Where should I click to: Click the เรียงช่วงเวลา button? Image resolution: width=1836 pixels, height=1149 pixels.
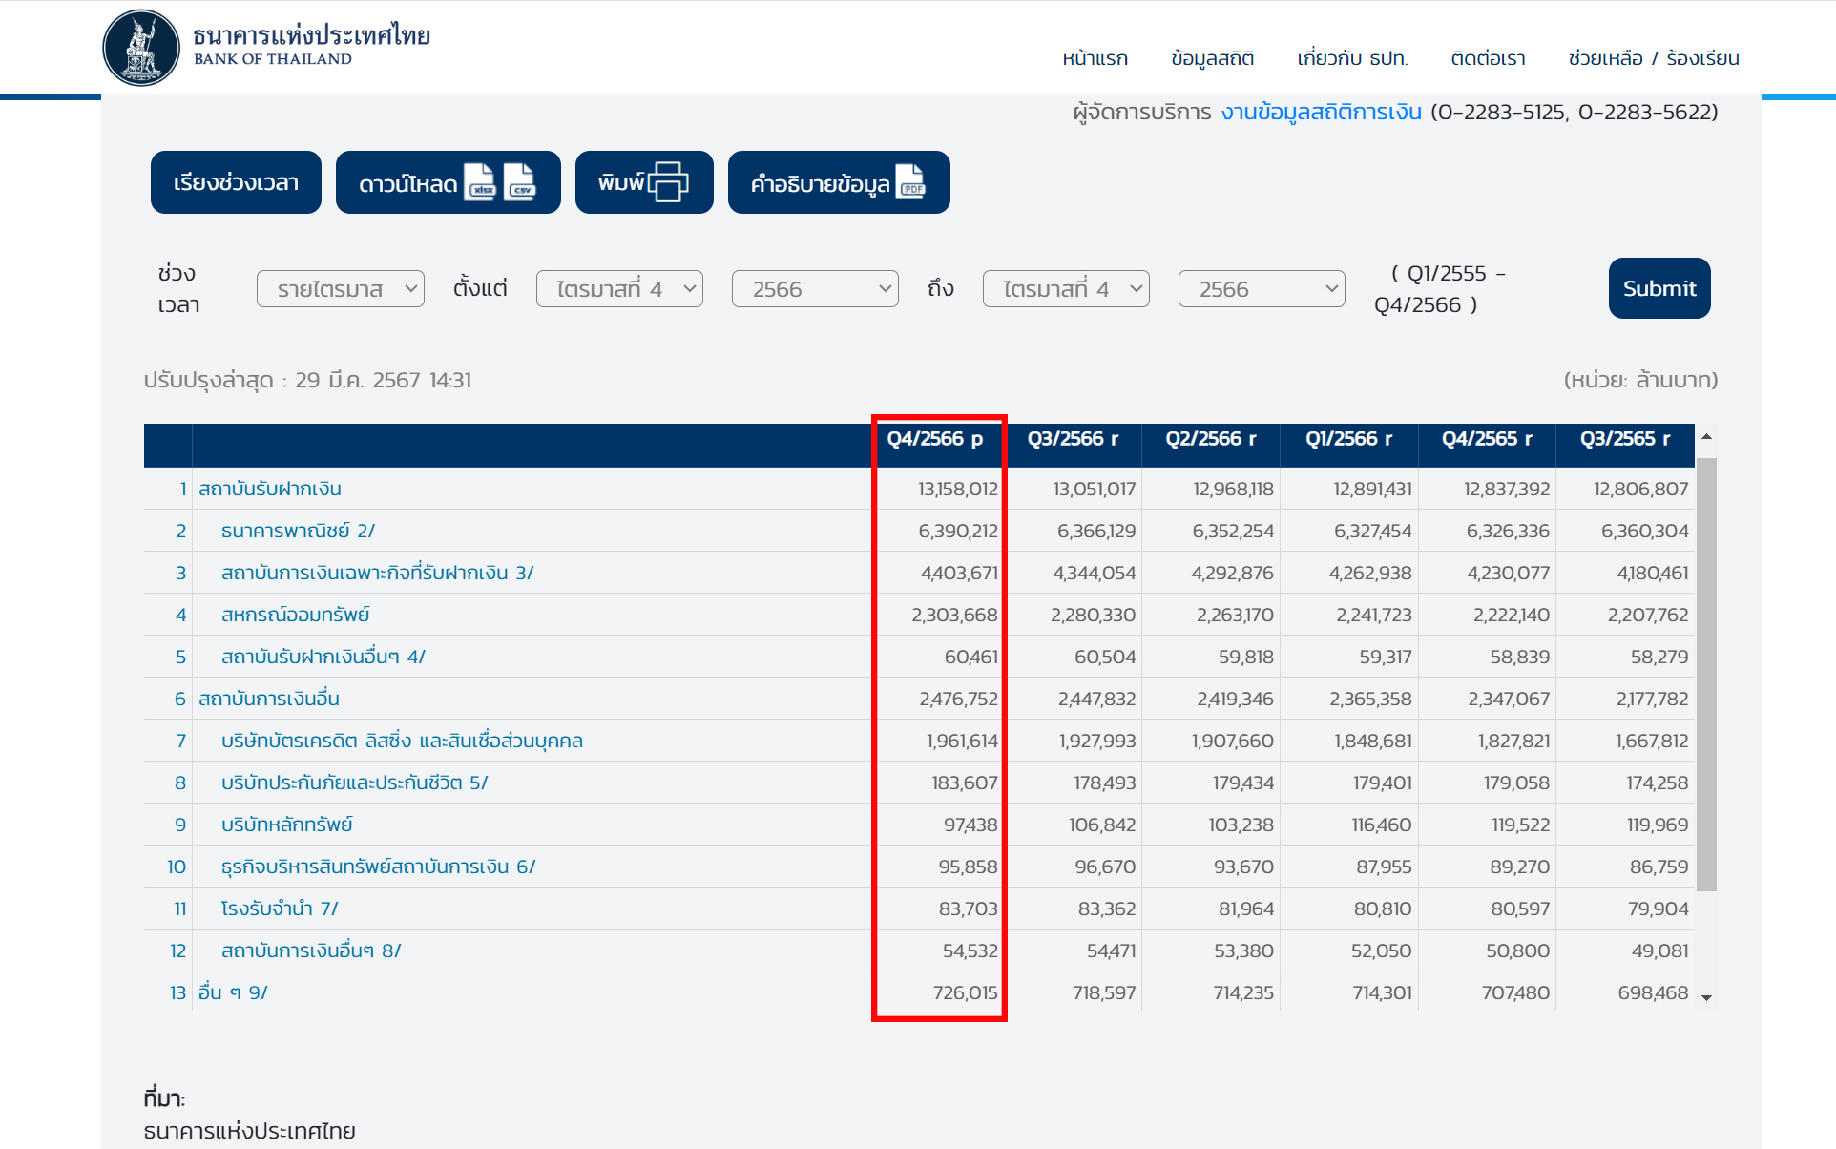(x=236, y=182)
